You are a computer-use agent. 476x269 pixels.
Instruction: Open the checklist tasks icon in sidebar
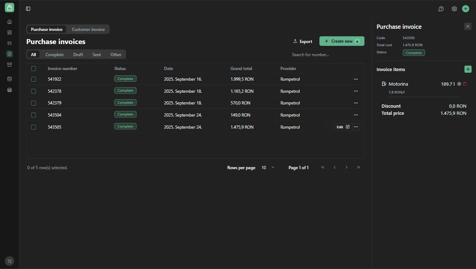pyautogui.click(x=10, y=43)
